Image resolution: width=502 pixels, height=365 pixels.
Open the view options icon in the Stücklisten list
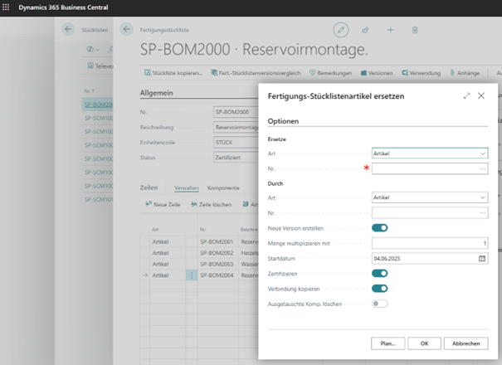[93, 49]
